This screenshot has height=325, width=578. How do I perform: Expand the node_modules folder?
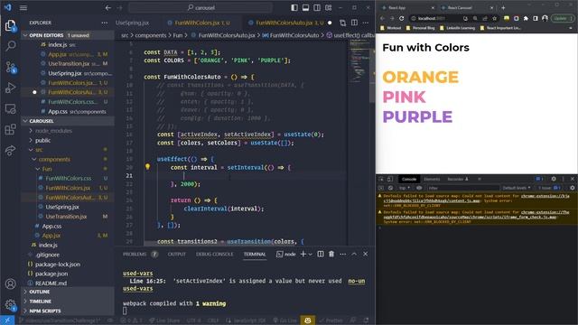[53, 130]
